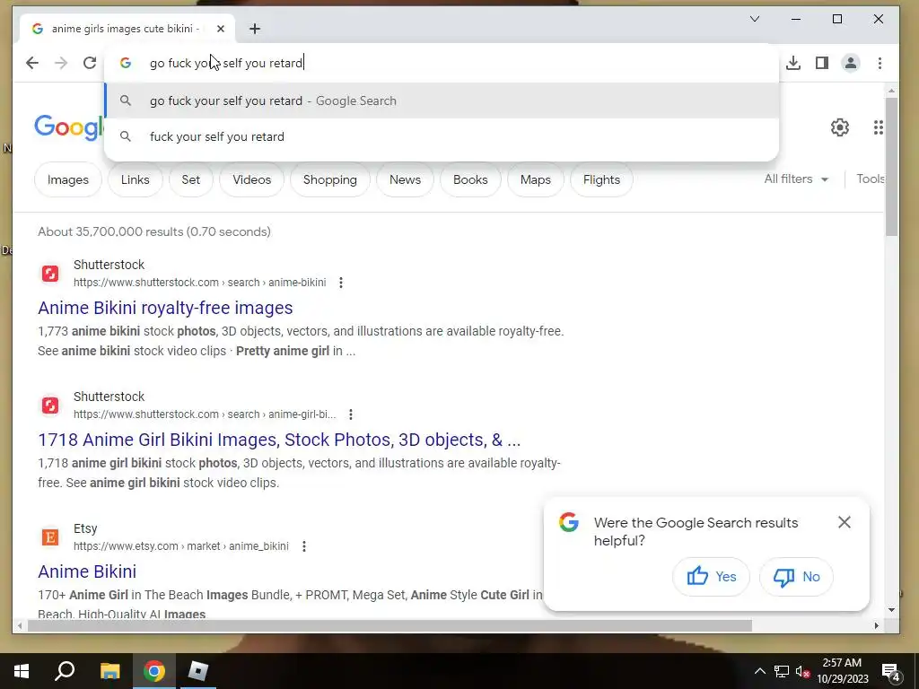Toggle the Chrome side panel icon
This screenshot has width=919, height=689.
point(822,63)
